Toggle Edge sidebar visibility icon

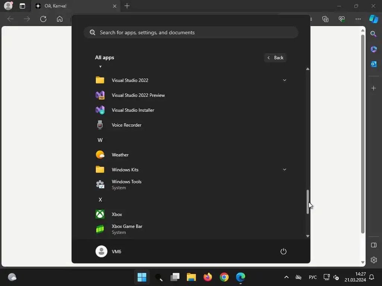click(x=374, y=245)
